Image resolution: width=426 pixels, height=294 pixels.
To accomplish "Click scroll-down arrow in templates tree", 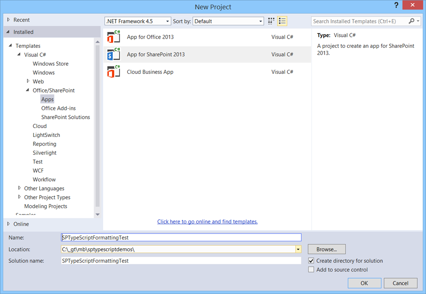I will tap(97, 215).
